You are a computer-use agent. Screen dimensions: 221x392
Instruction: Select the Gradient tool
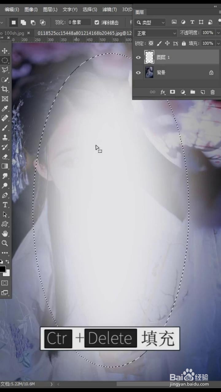(5, 166)
